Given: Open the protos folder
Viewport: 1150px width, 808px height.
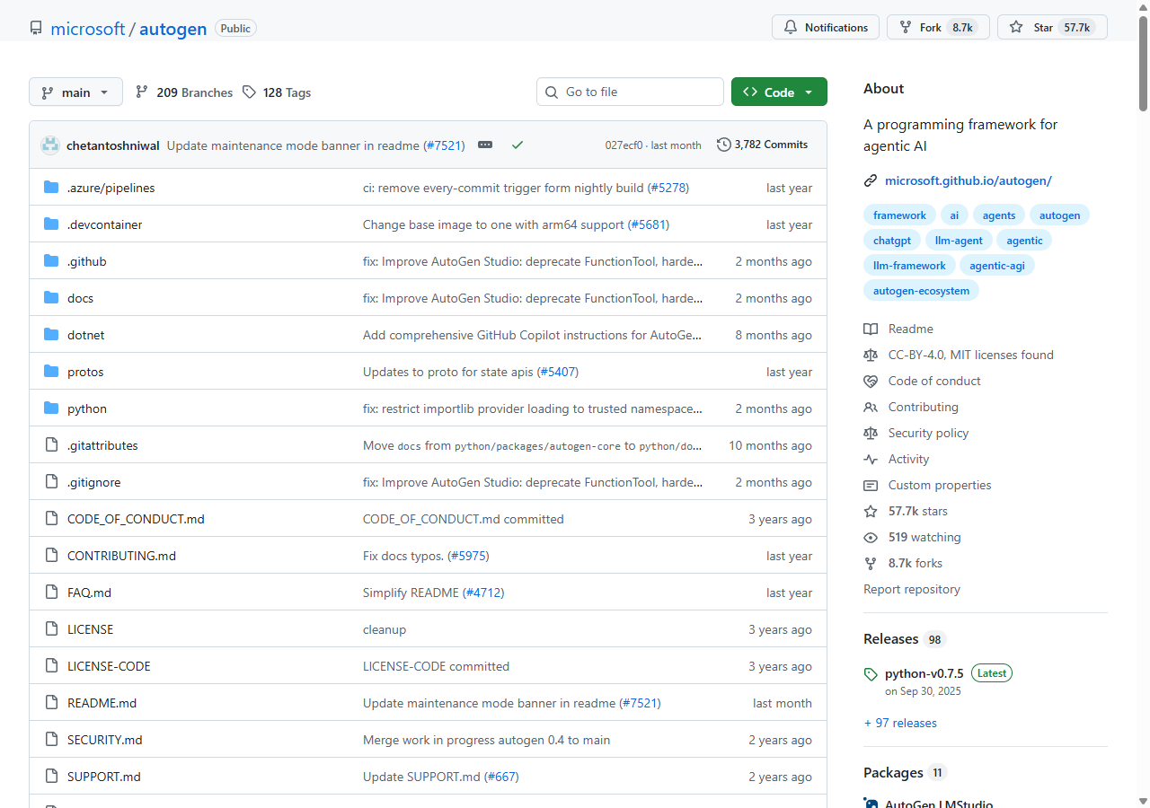Looking at the screenshot, I should 85,372.
